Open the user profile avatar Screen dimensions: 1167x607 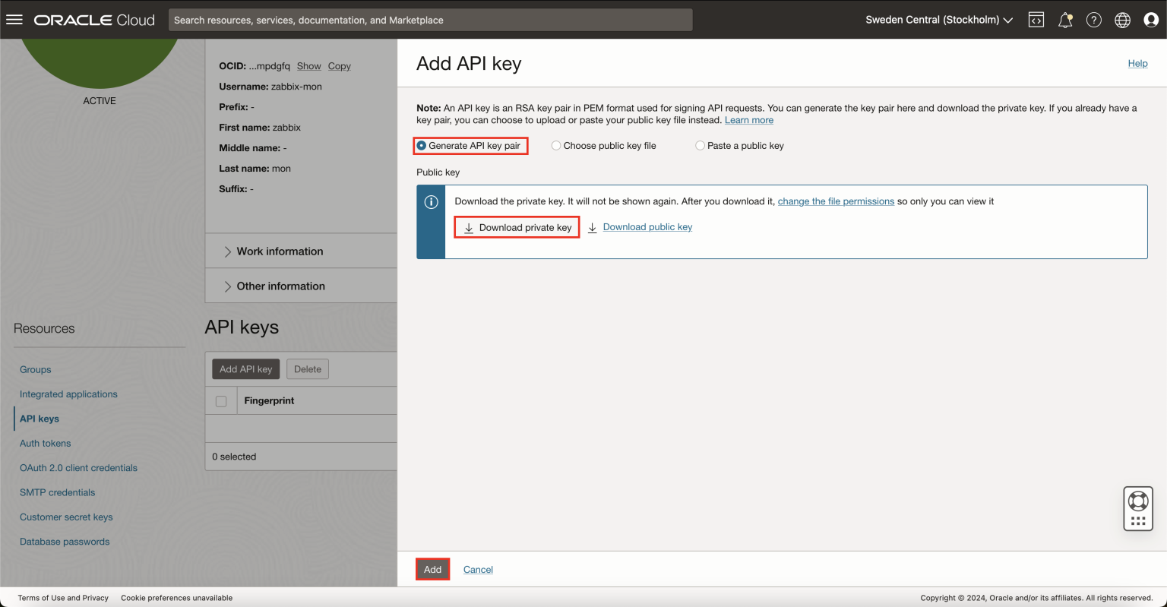1151,19
